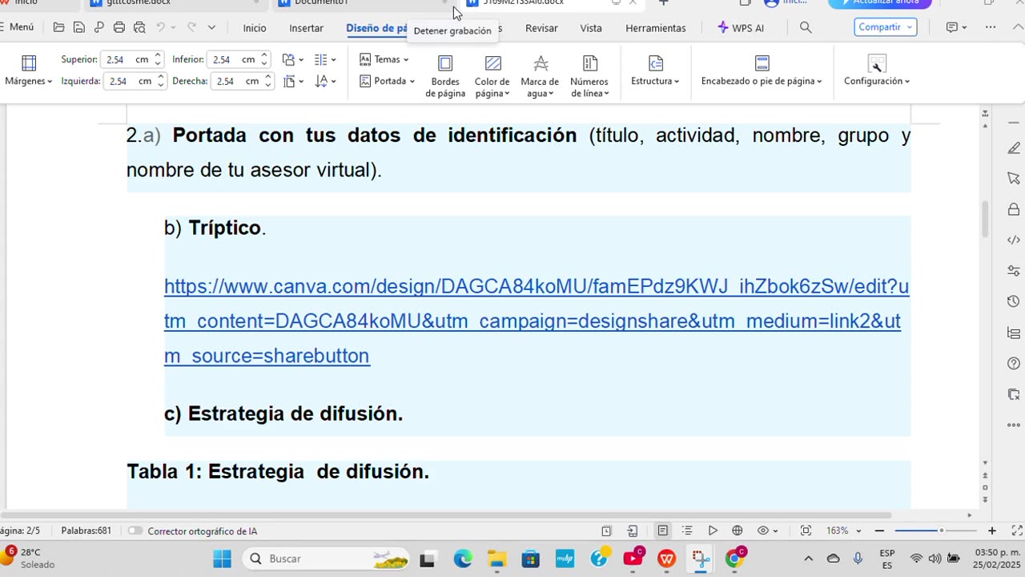The height and width of the screenshot is (577, 1025).
Task: Open the Herramientas tab
Action: (656, 28)
